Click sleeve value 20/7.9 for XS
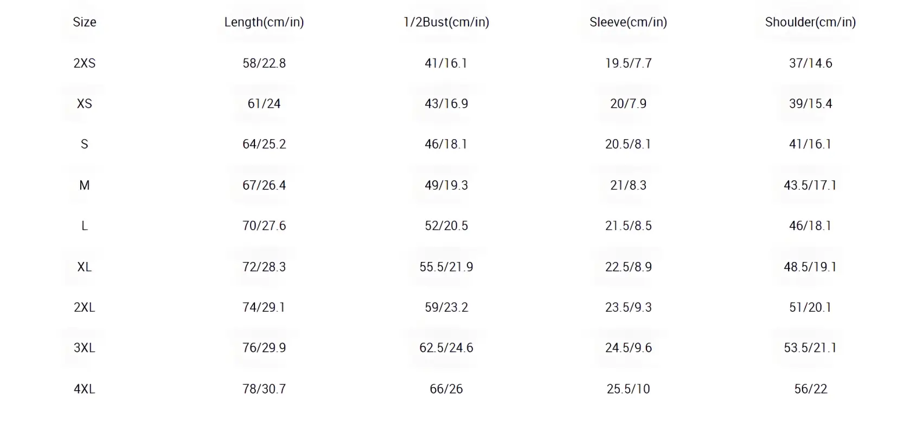This screenshot has width=897, height=433. [628, 104]
